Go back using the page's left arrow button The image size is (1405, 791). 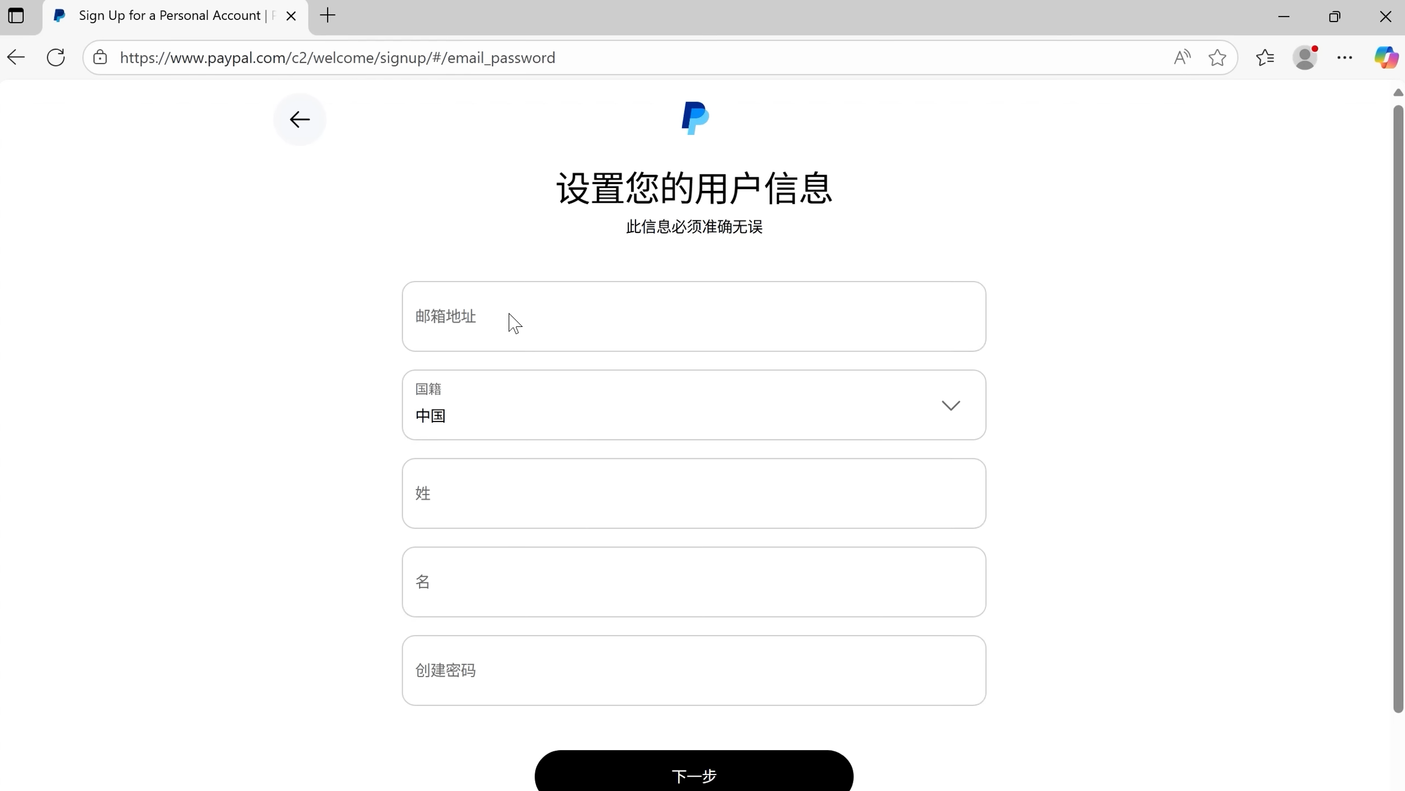click(x=299, y=120)
